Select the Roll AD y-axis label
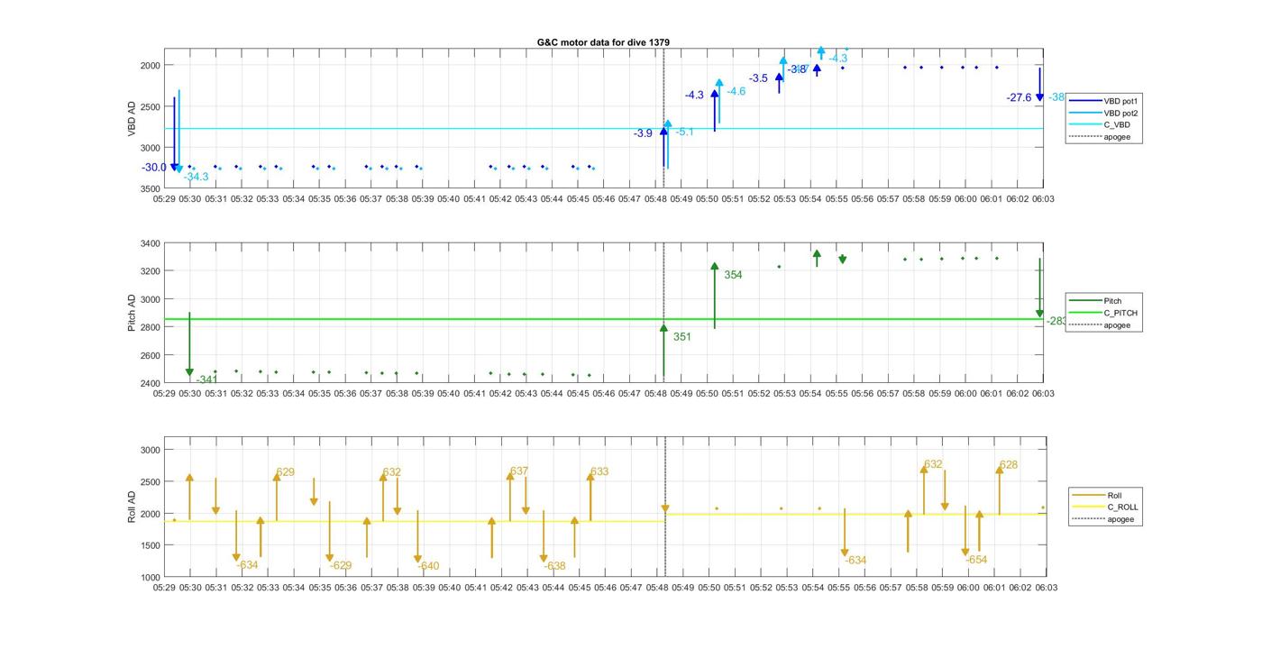The width and height of the screenshot is (1262, 649). [132, 507]
